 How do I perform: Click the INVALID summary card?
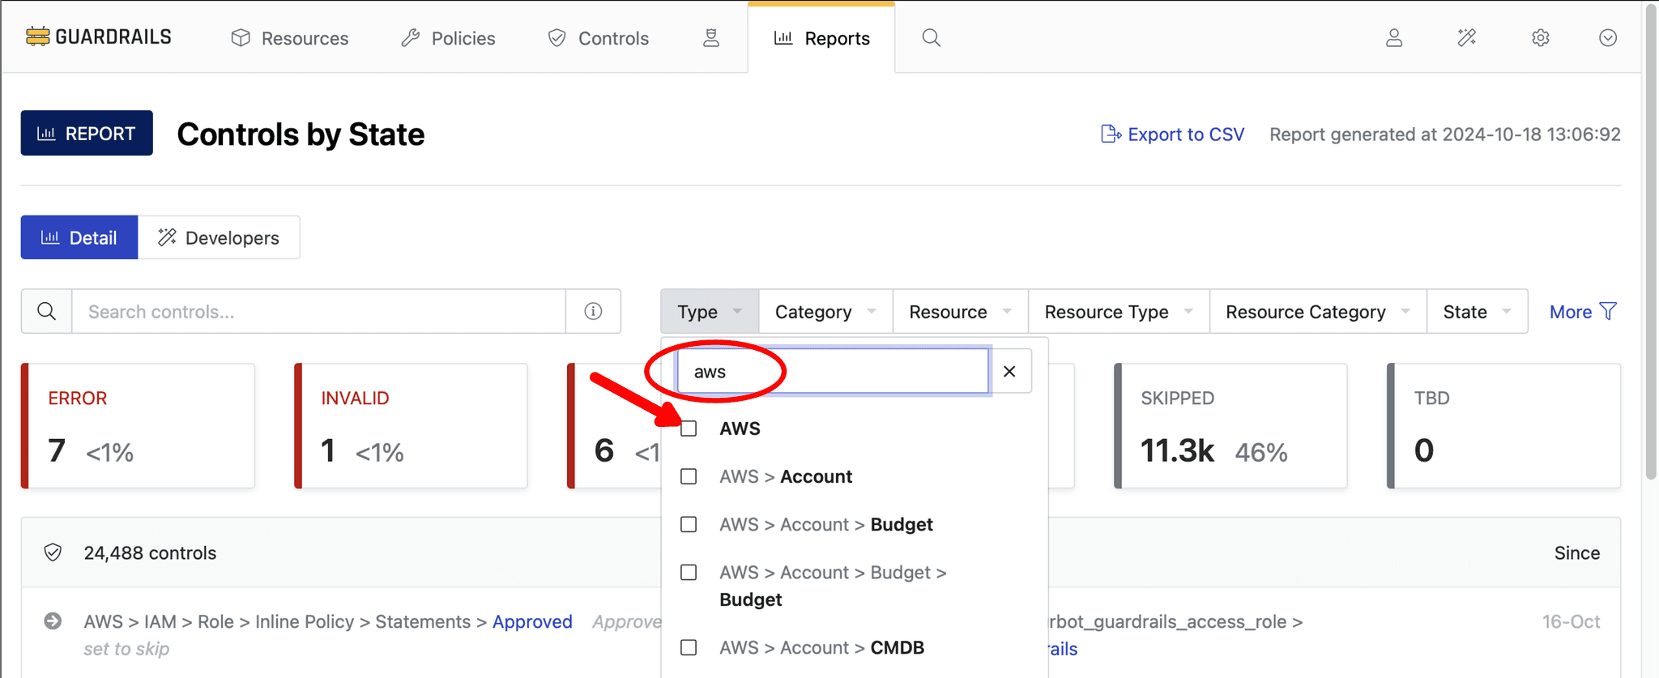tap(411, 426)
